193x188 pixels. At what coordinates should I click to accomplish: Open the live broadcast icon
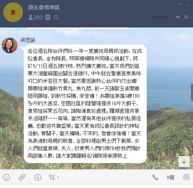click(x=186, y=177)
